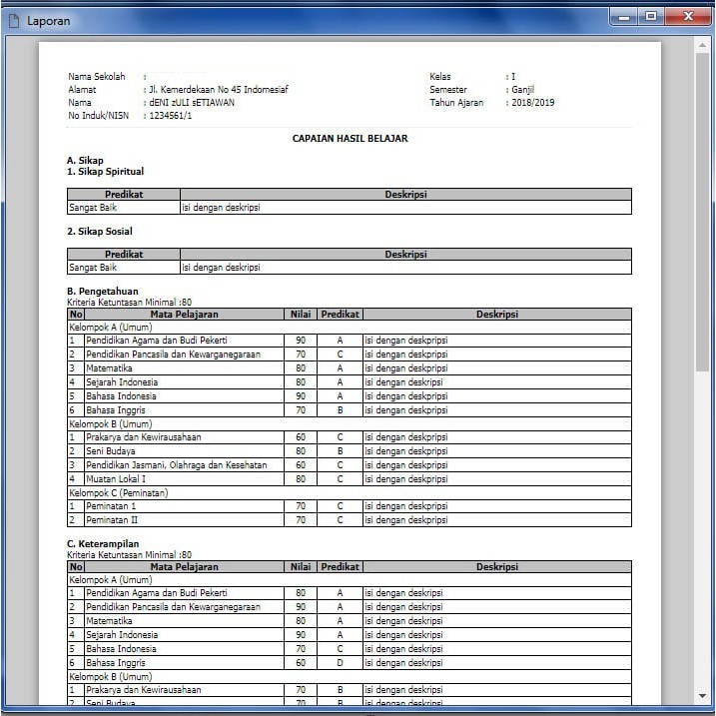This screenshot has height=716, width=716.
Task: Click the A. Sikap section heading
Action: (x=85, y=161)
